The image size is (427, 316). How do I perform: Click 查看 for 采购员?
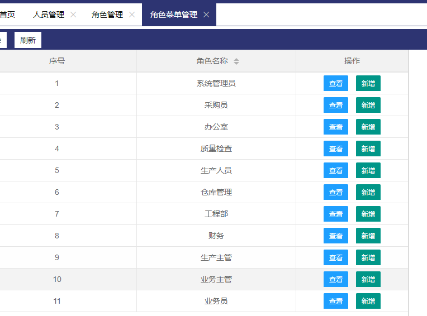(336, 105)
